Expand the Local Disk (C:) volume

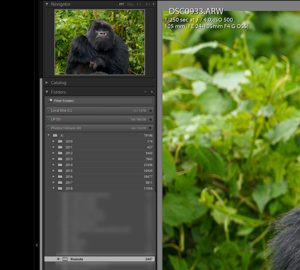click(150, 111)
